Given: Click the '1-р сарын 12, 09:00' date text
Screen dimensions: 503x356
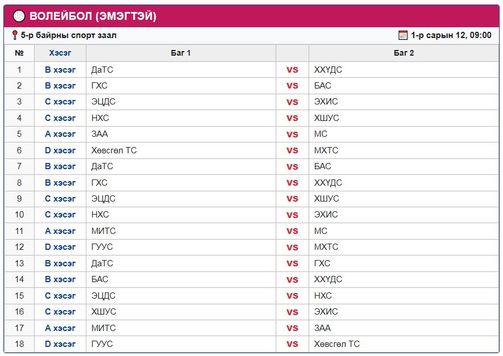Looking at the screenshot, I should [x=451, y=35].
